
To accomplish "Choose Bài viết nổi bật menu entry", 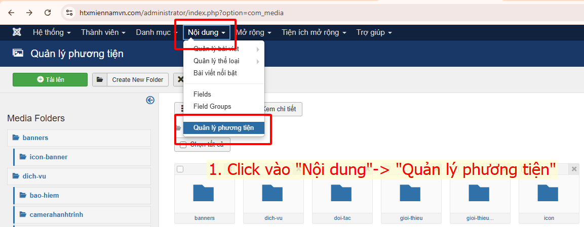I will tap(224, 73).
